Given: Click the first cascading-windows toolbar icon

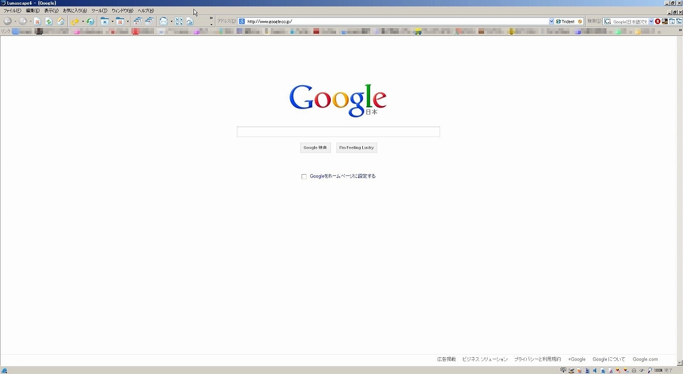Looking at the screenshot, I should [x=137, y=21].
